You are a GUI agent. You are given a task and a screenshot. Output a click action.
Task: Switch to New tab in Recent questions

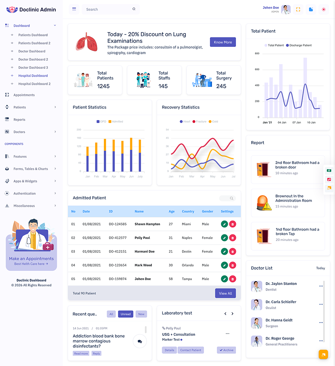[x=141, y=314]
